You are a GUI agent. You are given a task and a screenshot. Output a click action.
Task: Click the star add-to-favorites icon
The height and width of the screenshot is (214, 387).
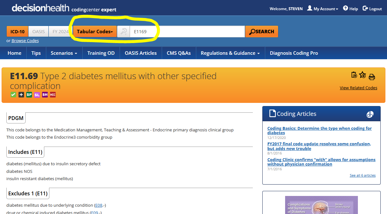363,75
